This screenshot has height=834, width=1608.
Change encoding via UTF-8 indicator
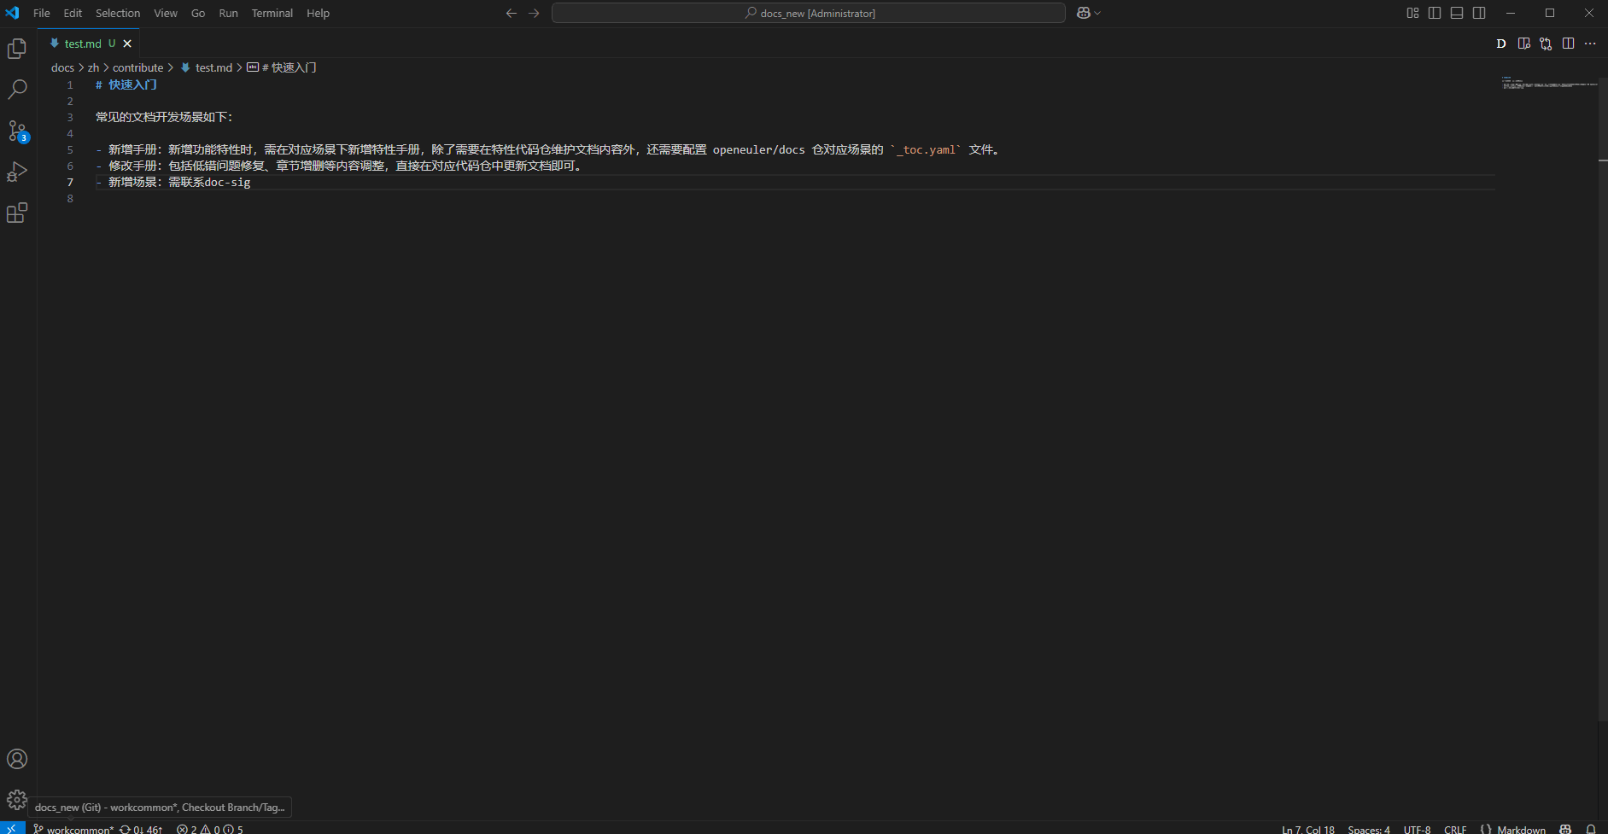click(x=1417, y=829)
